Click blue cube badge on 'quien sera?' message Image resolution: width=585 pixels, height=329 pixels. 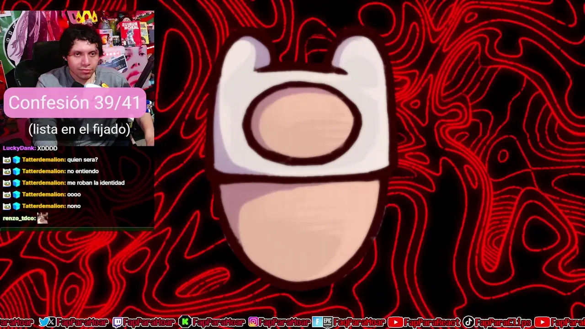[16, 160]
